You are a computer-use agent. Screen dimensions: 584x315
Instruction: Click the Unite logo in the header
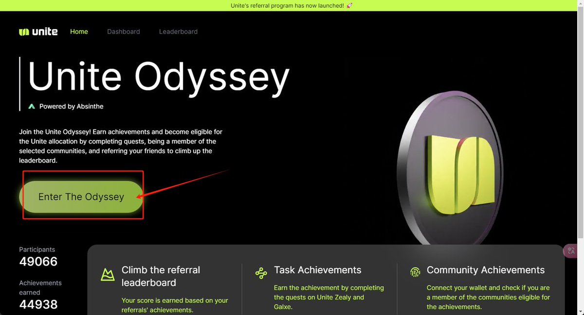point(38,32)
